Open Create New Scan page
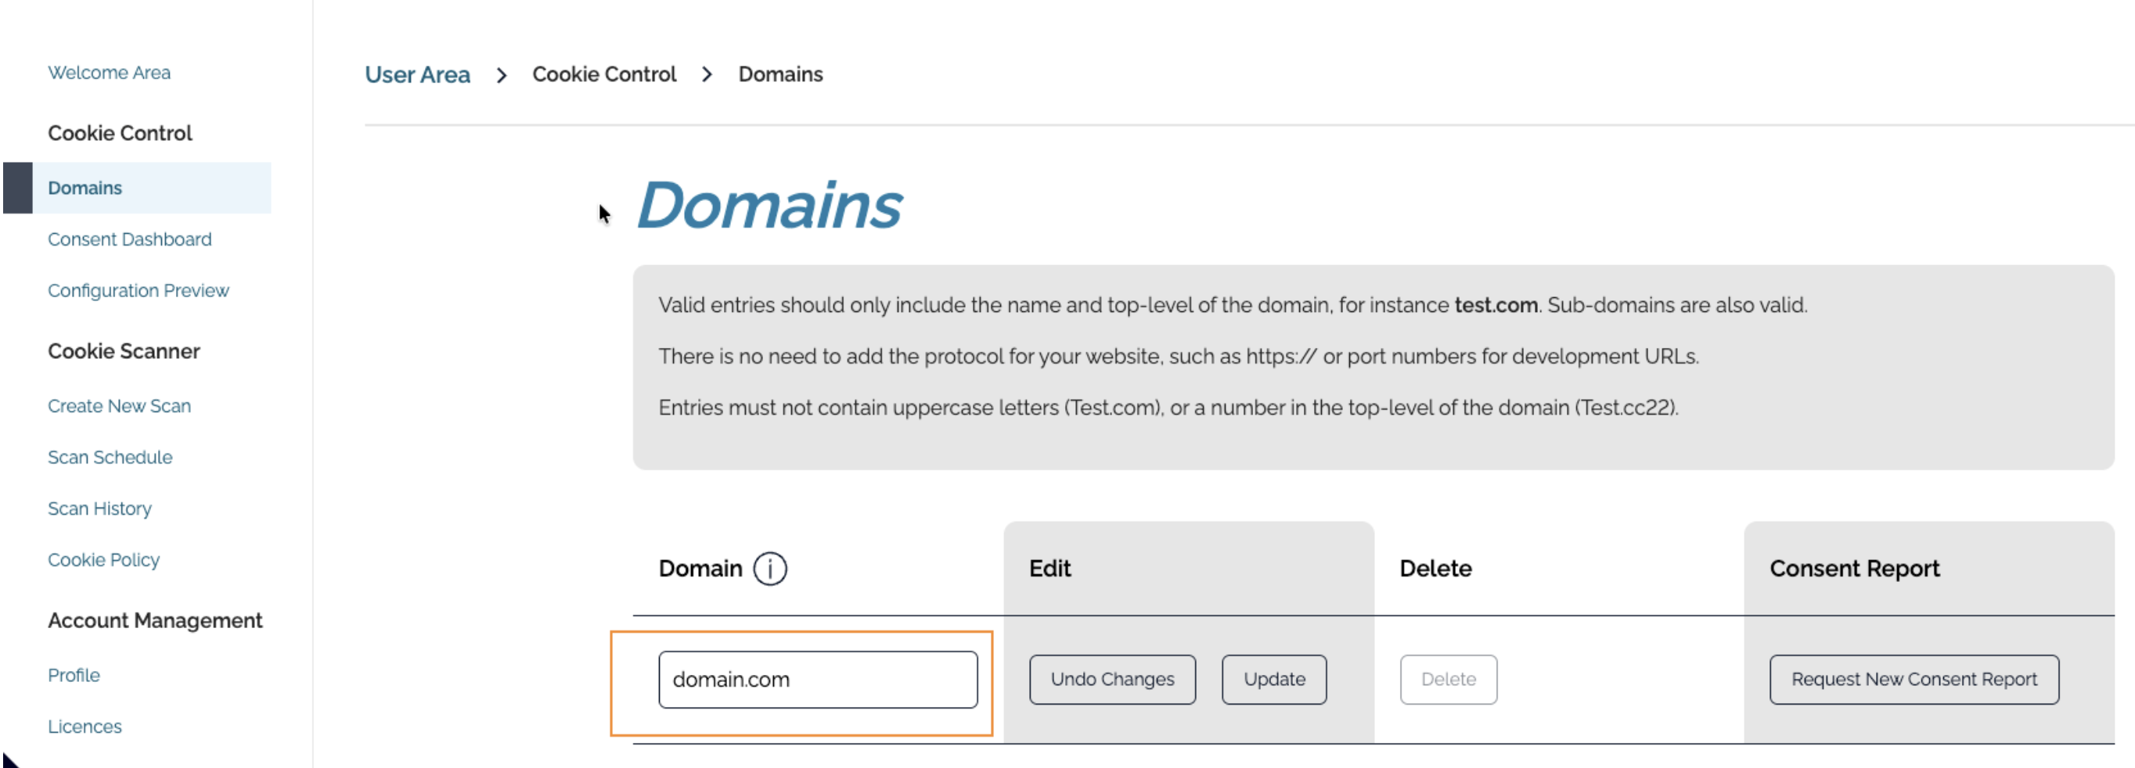 click(118, 406)
